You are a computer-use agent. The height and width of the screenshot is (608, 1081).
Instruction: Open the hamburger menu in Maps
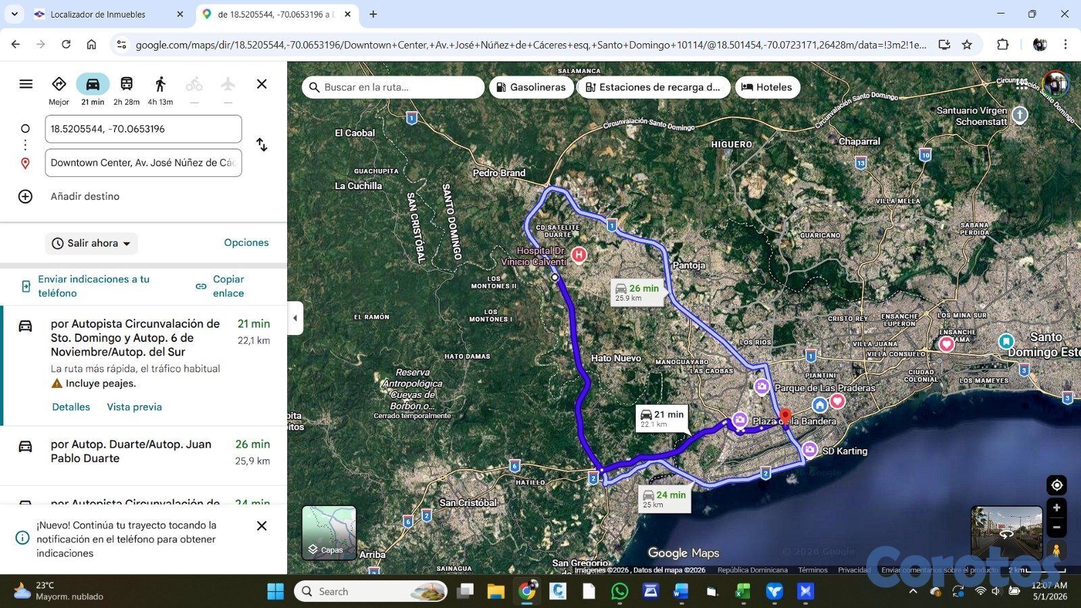pos(26,84)
